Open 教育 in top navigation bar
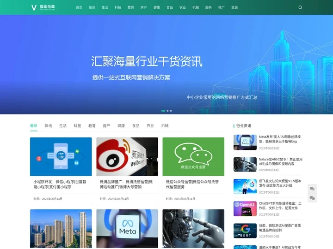333x249 pixels. tap(131, 7)
